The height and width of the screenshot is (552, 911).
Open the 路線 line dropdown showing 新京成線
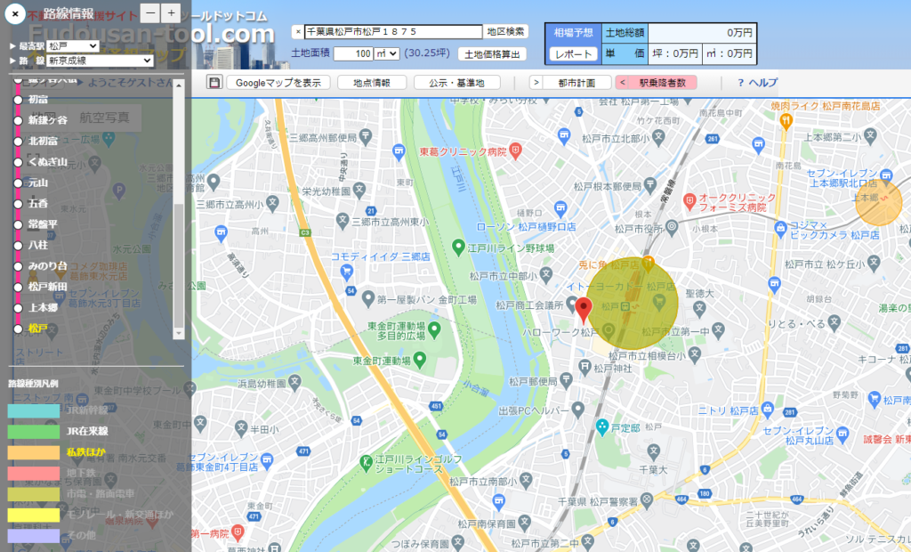tap(100, 61)
